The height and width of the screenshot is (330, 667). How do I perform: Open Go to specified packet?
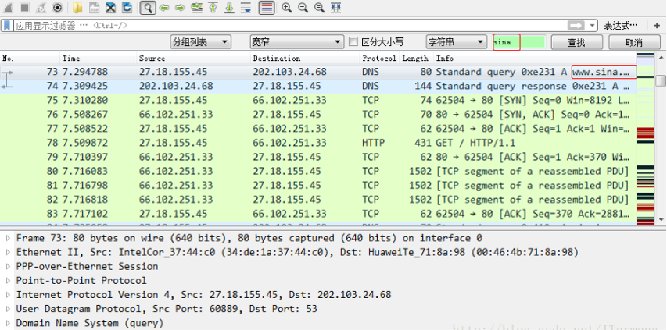click(x=196, y=8)
